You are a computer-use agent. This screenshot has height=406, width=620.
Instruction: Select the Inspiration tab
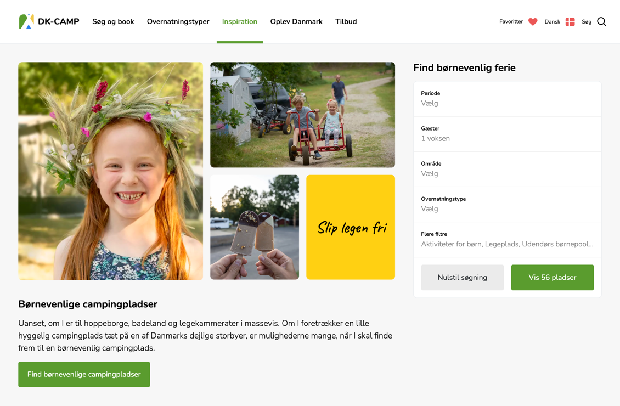coord(240,22)
